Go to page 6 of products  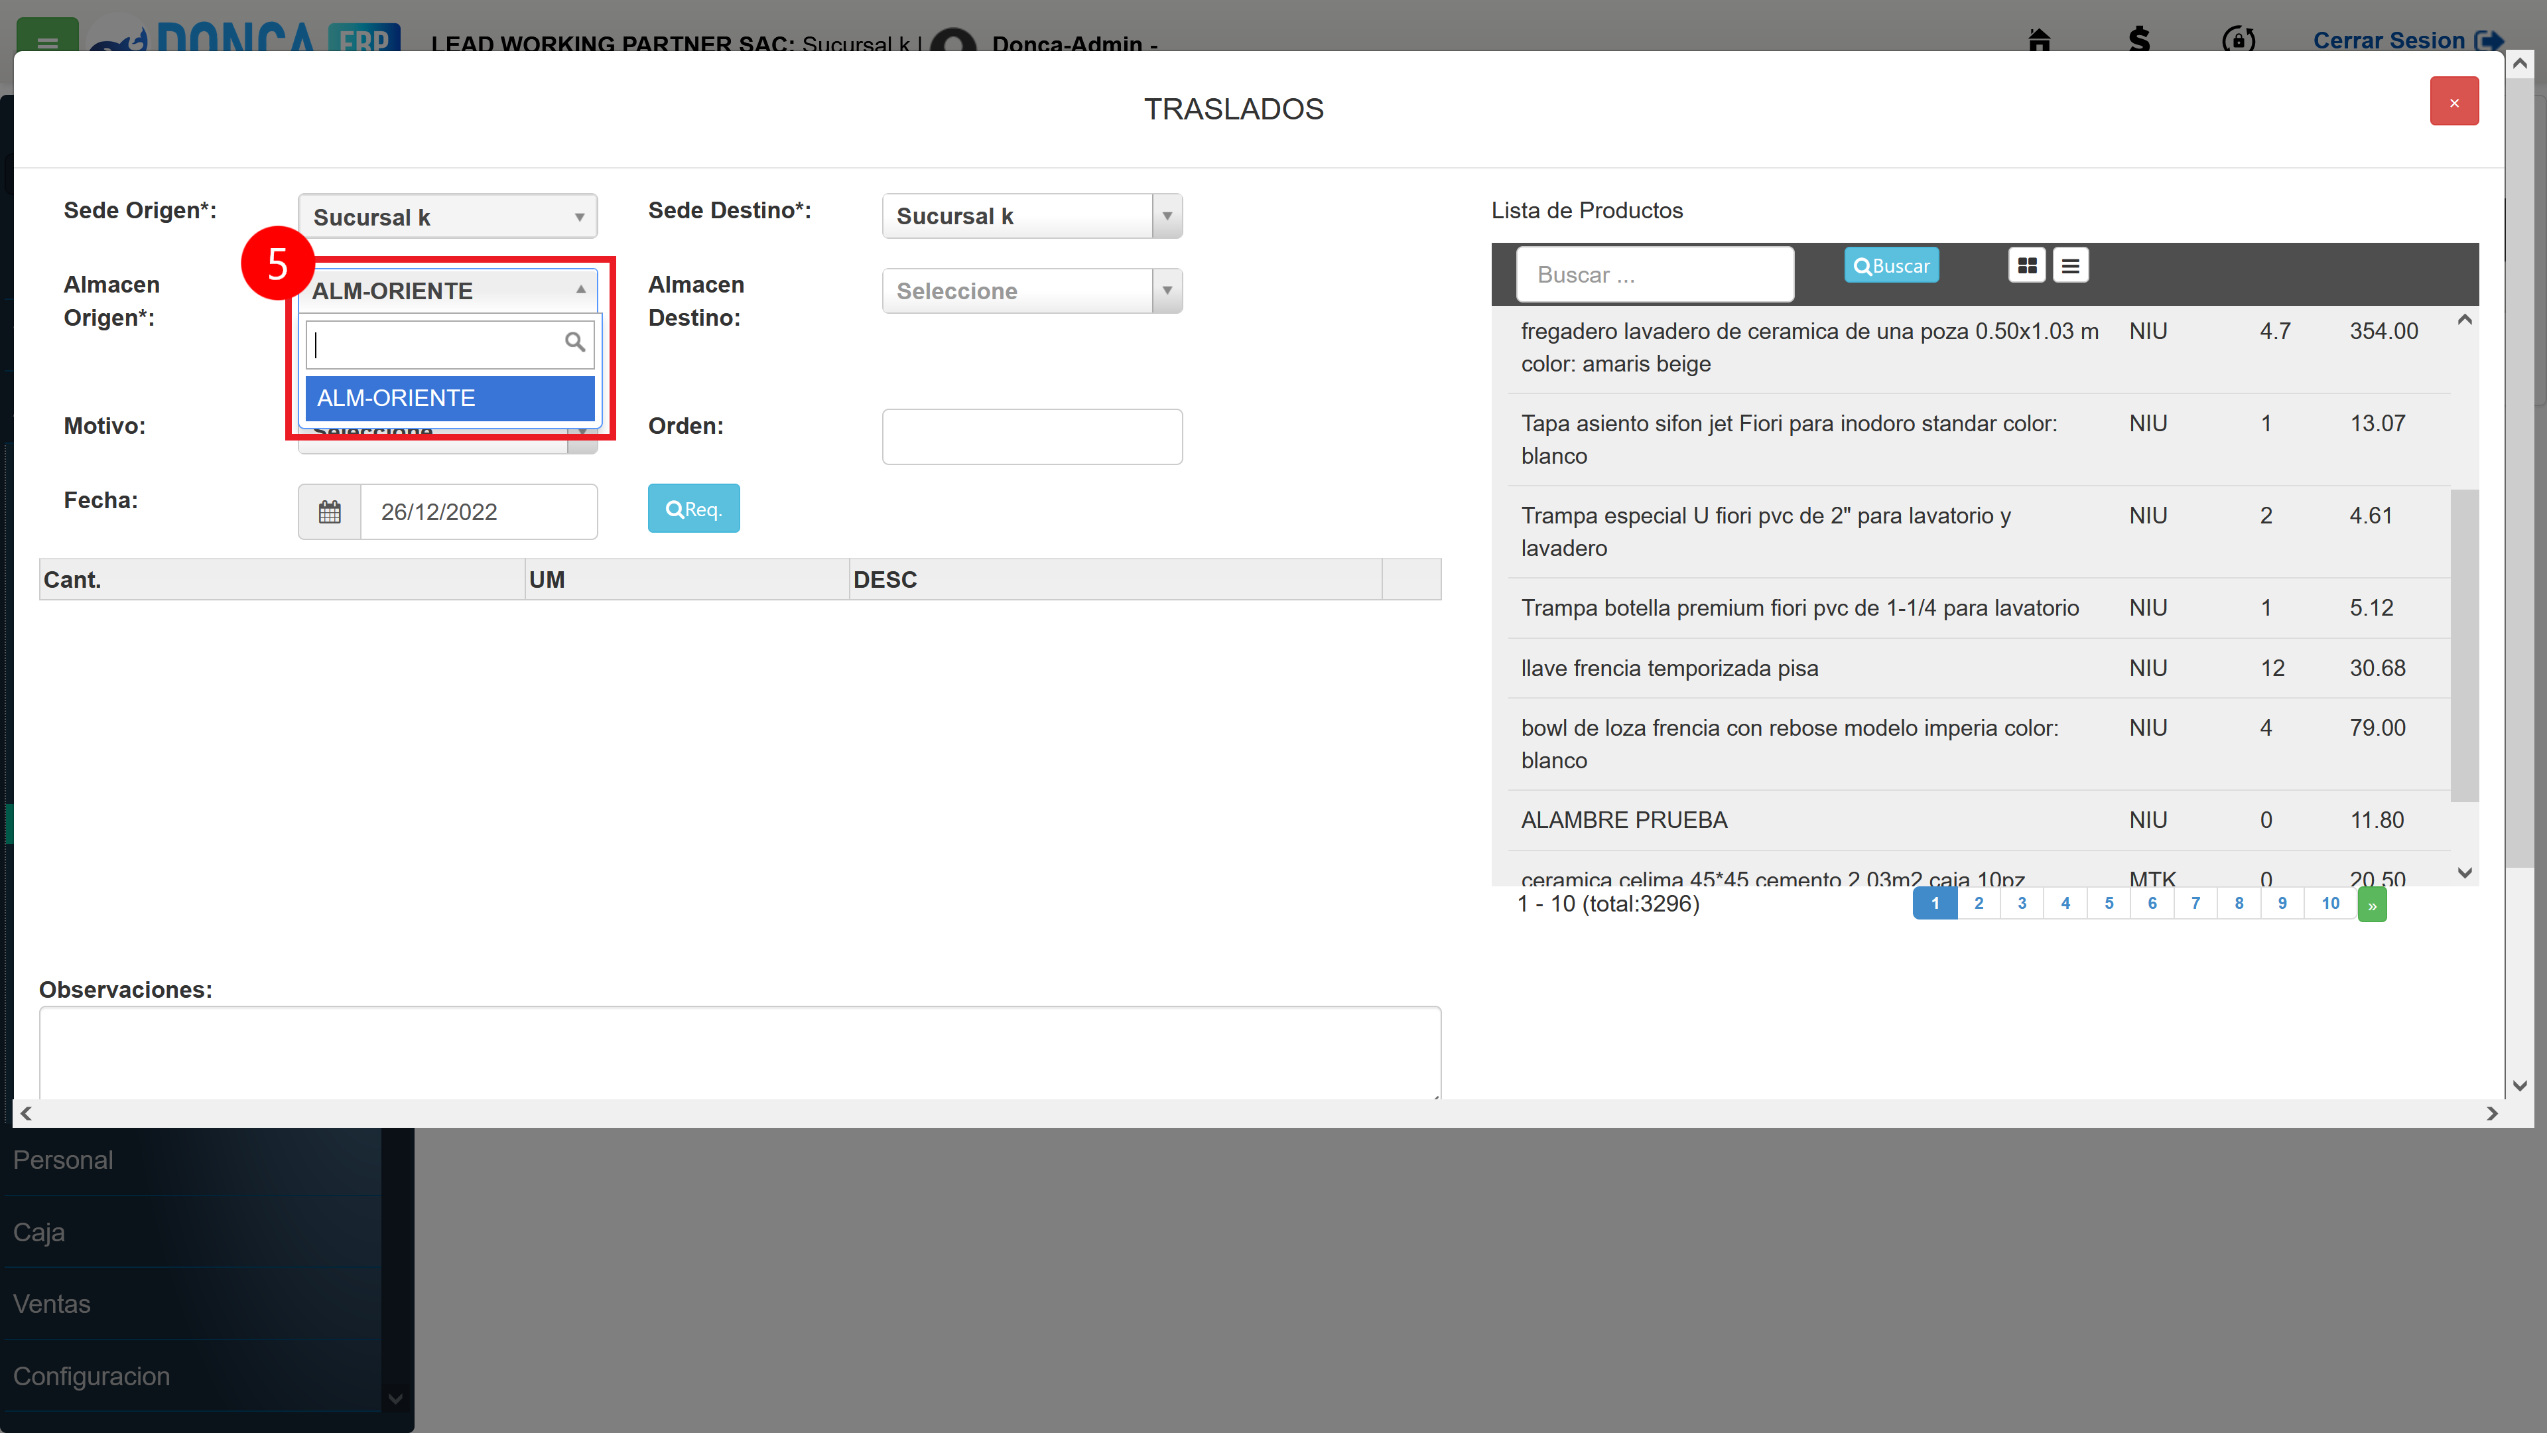pos(2152,903)
